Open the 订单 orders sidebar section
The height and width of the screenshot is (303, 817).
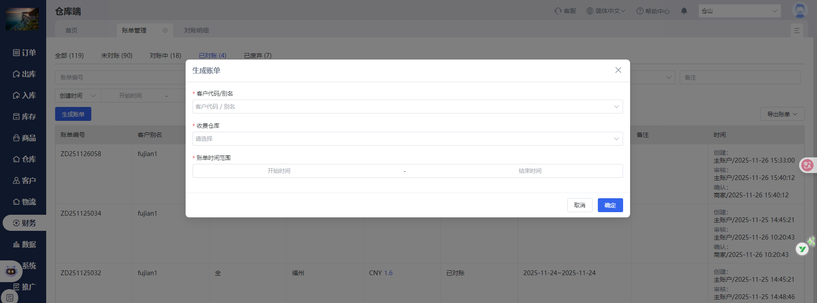pyautogui.click(x=24, y=53)
